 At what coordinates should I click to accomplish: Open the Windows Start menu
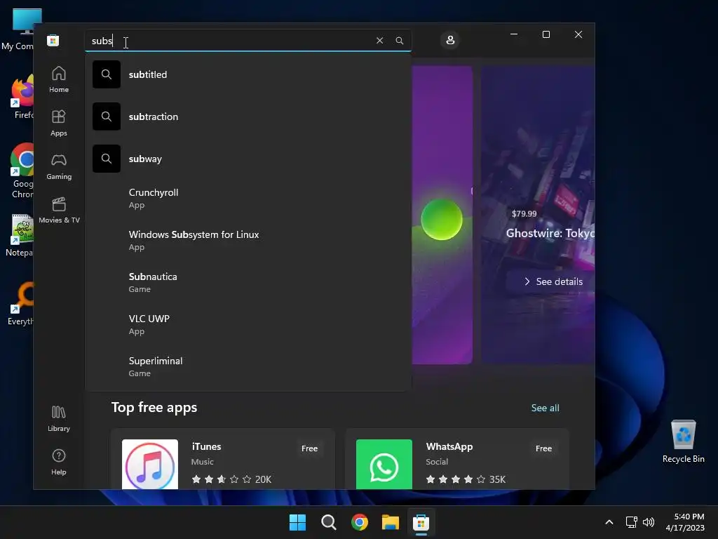pyautogui.click(x=297, y=522)
